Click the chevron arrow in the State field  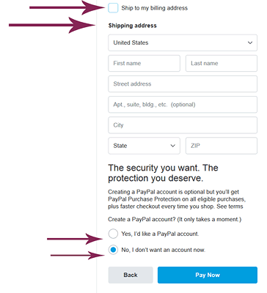(172, 146)
